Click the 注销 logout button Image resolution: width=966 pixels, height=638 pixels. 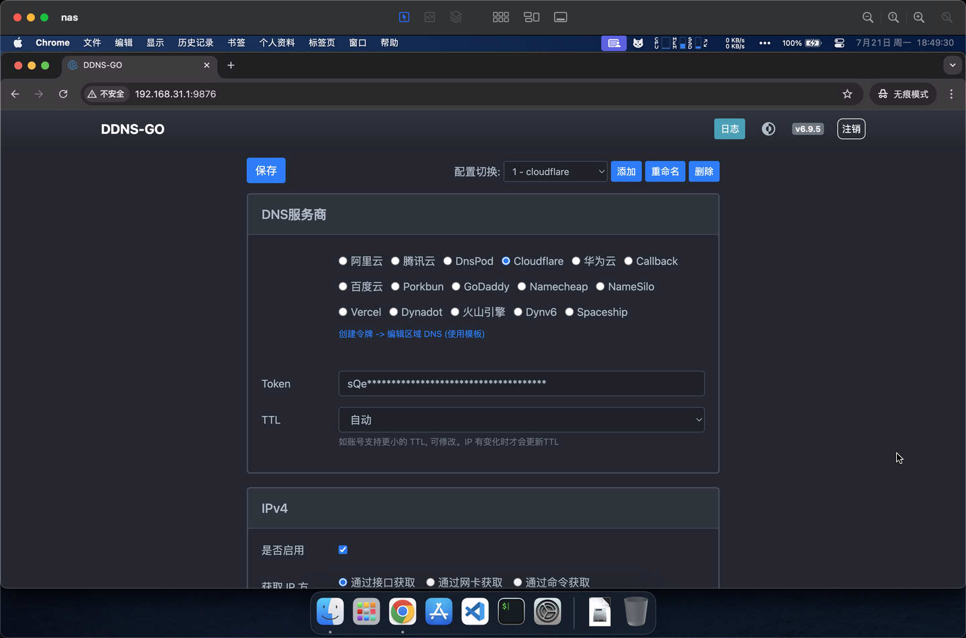pyautogui.click(x=851, y=129)
